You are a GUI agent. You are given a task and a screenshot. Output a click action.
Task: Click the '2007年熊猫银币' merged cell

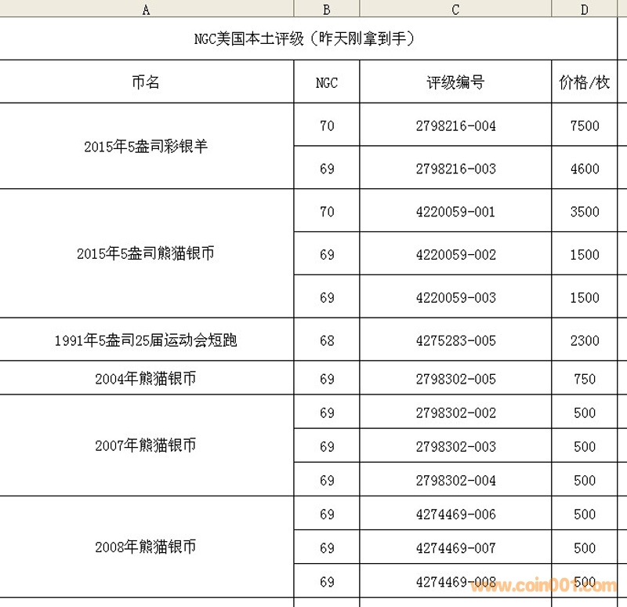(x=147, y=445)
